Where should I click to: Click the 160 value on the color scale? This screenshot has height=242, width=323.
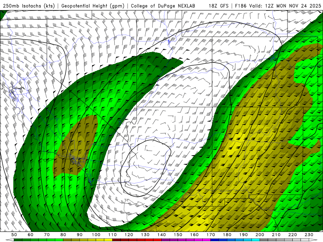(x=194, y=235)
